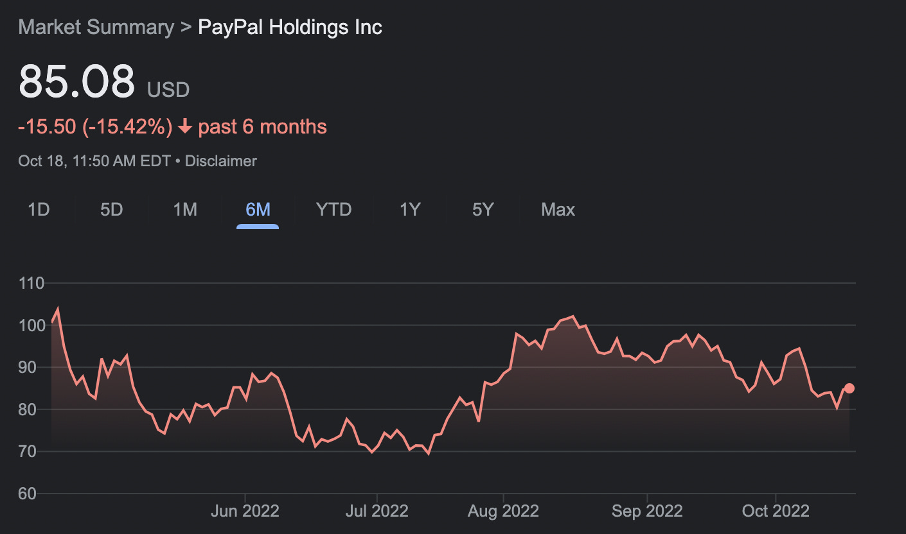Click the Oct 18, 11:50 AM EDT timestamp
The image size is (906, 534).
tap(94, 161)
